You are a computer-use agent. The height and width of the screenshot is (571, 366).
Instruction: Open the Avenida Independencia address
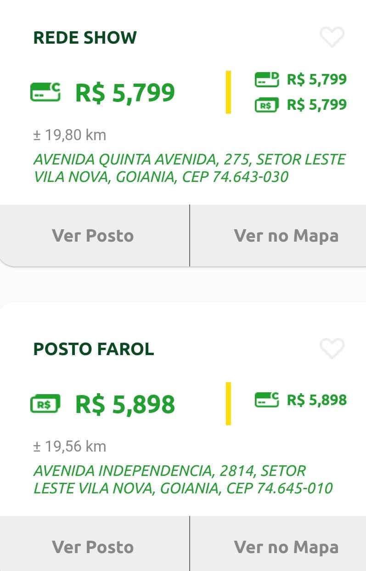[183, 479]
